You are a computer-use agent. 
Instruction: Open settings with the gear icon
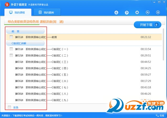click(137, 12)
